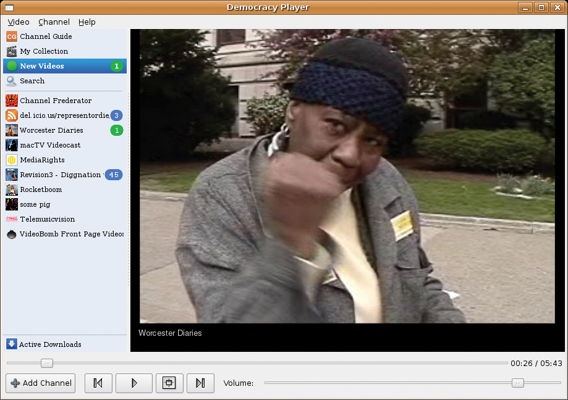
Task: Maximize the Democracy Player window
Action: tap(541, 7)
